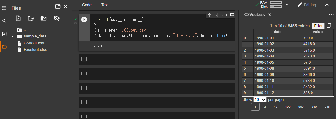Add a comment to the cell
336x119 pixels.
(232, 15)
